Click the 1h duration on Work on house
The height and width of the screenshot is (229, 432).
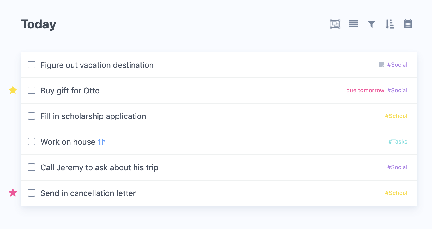click(x=102, y=142)
